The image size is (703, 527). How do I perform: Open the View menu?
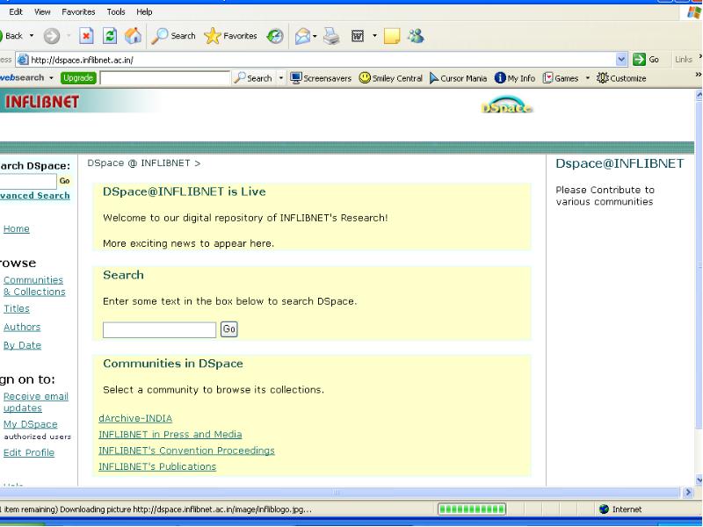42,11
